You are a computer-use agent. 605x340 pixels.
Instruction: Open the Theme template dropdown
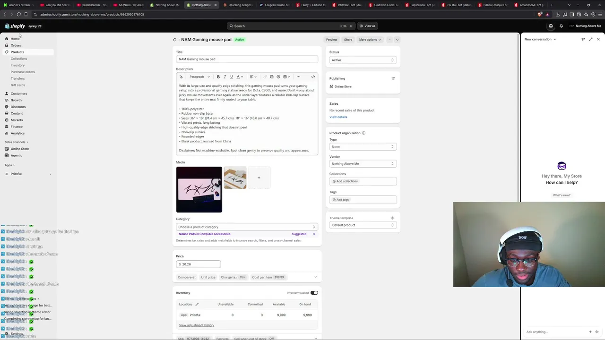point(363,225)
